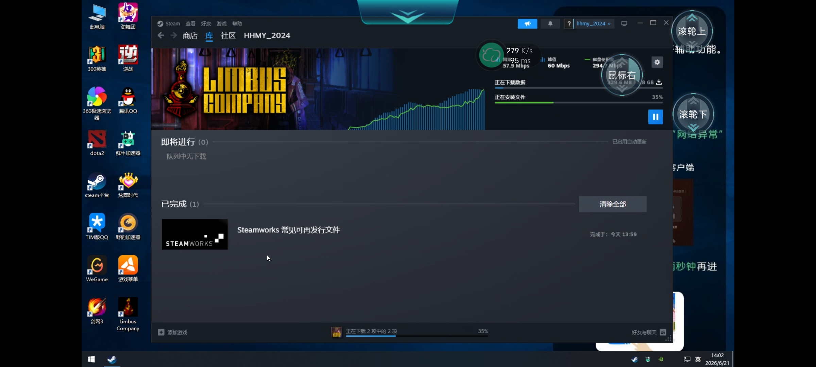Image resolution: width=816 pixels, height=367 pixels.
Task: Open download settings gear icon
Action: tap(657, 62)
